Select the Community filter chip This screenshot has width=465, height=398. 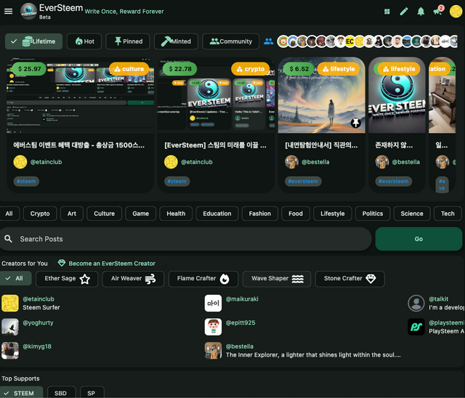pyautogui.click(x=231, y=41)
